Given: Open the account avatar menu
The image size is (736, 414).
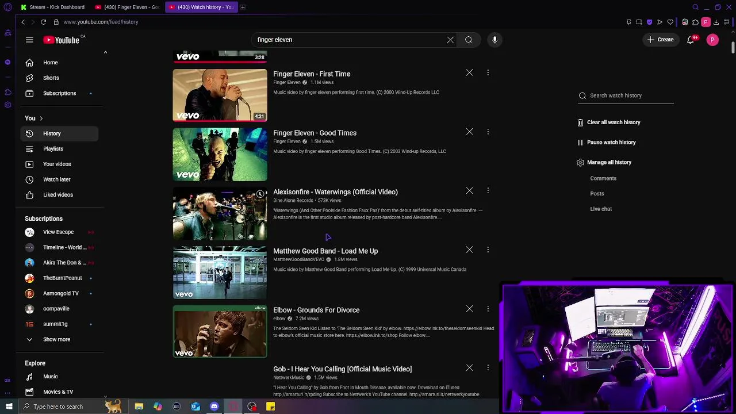Looking at the screenshot, I should pyautogui.click(x=712, y=40).
